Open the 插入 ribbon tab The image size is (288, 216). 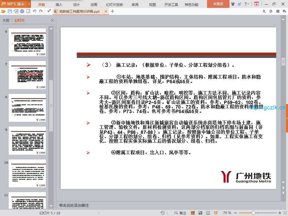tap(59, 4)
